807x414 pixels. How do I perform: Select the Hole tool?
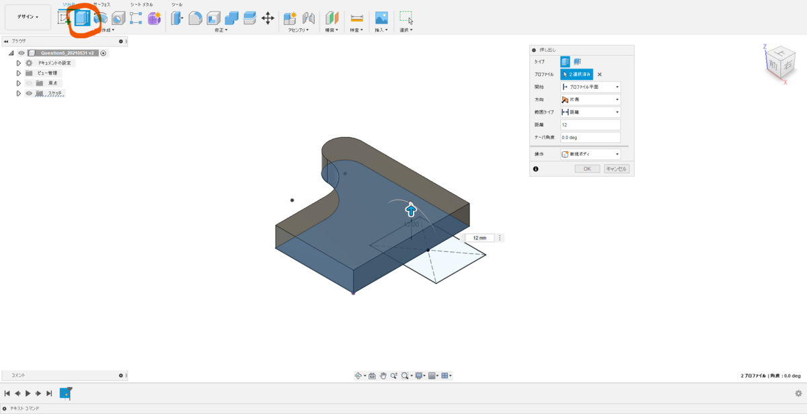pos(118,18)
